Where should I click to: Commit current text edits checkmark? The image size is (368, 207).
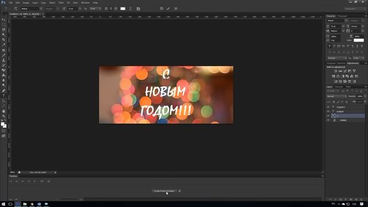pos(168,9)
